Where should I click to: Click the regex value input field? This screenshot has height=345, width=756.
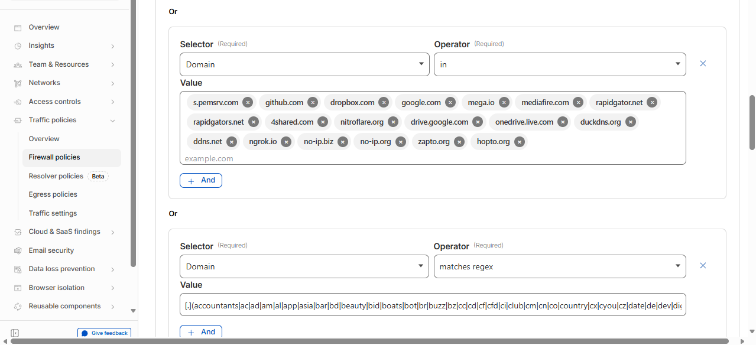433,305
